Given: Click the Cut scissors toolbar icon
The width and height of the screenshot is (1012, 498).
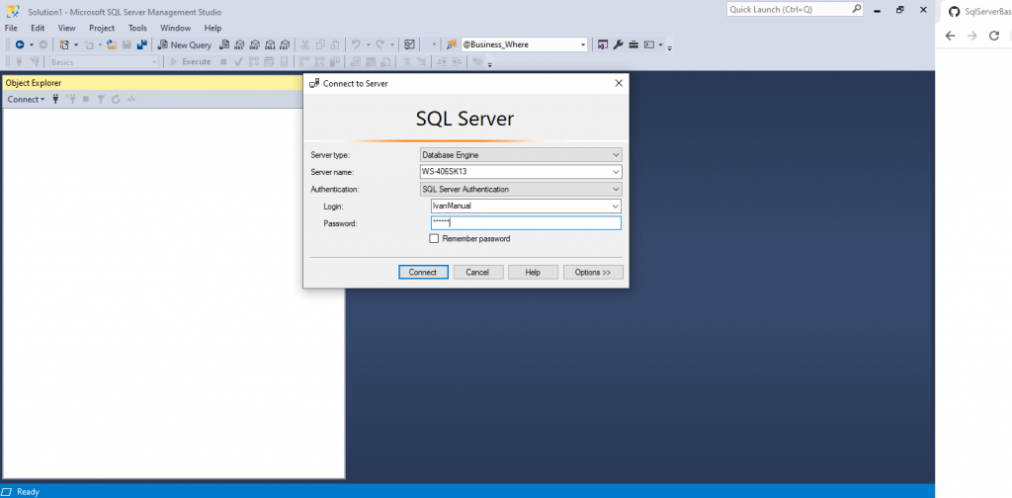Looking at the screenshot, I should pos(304,44).
